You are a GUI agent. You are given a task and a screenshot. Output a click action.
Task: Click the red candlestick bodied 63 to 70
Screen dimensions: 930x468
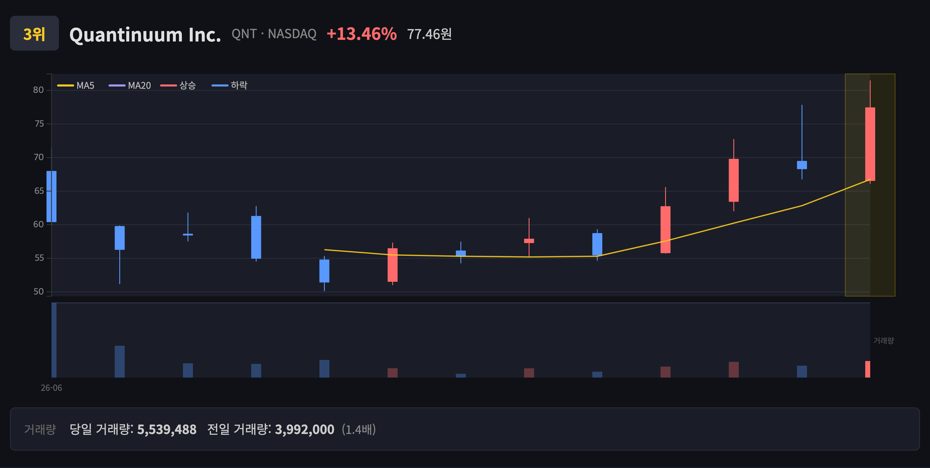(x=733, y=180)
